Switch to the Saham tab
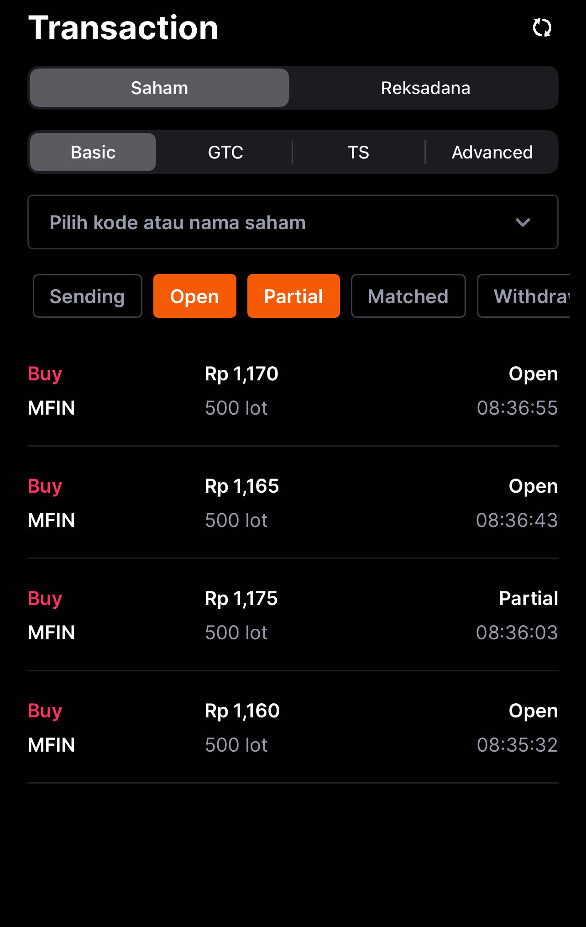This screenshot has height=927, width=586. click(159, 88)
